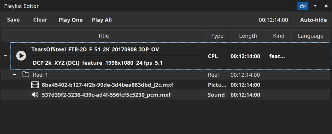Click the film strip picture track icon
This screenshot has width=332, height=134.
click(x=35, y=85)
